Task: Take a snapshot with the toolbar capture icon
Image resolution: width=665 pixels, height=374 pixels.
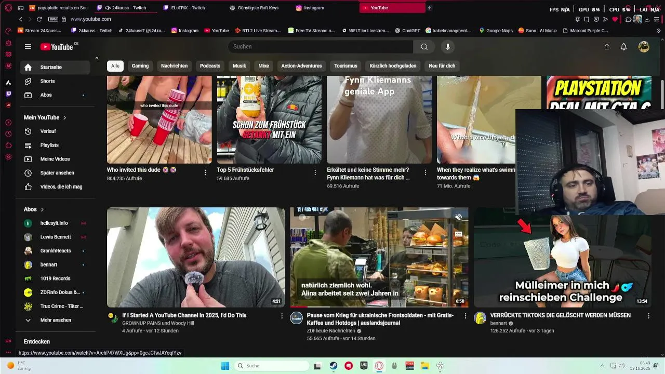Action: pos(587,19)
